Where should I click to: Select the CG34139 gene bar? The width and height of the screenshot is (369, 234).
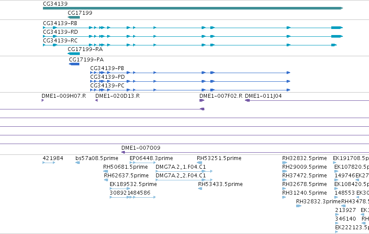tap(193, 8)
